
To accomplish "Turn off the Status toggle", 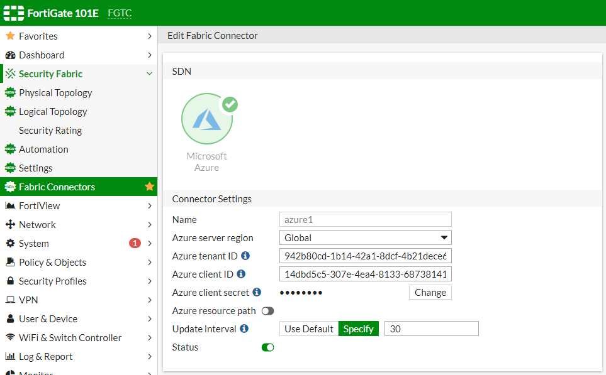I will [267, 347].
